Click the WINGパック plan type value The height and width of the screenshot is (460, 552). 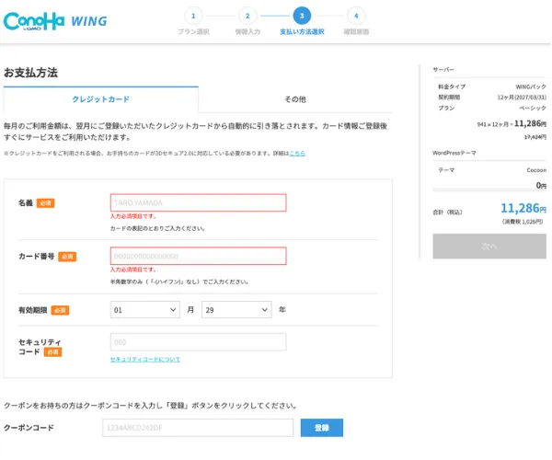[x=531, y=86]
